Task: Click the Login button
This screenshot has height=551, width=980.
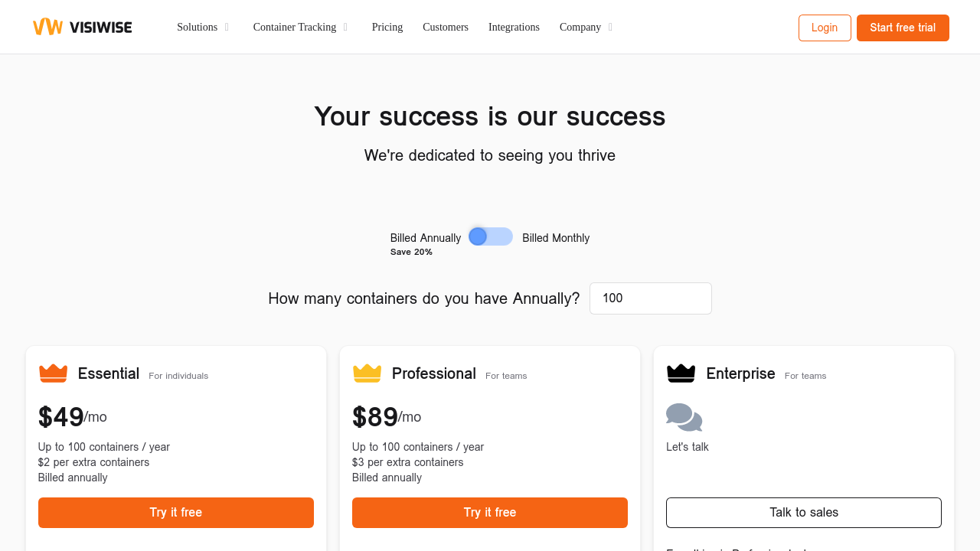Action: [x=825, y=28]
